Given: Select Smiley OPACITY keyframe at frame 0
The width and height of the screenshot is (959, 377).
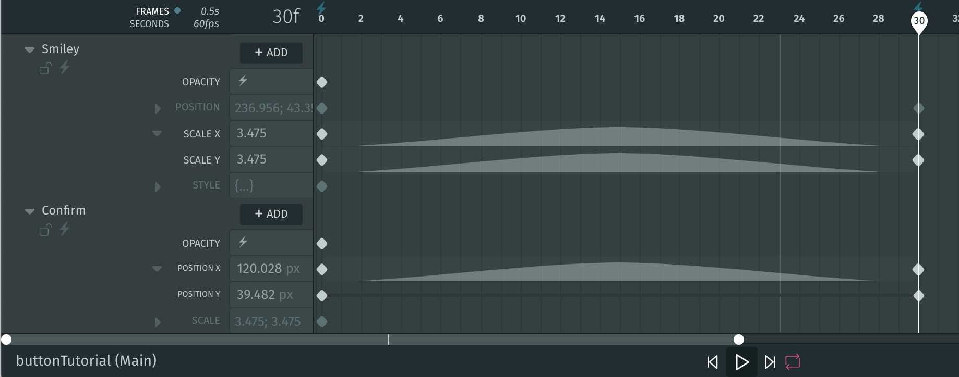Looking at the screenshot, I should click(x=322, y=82).
